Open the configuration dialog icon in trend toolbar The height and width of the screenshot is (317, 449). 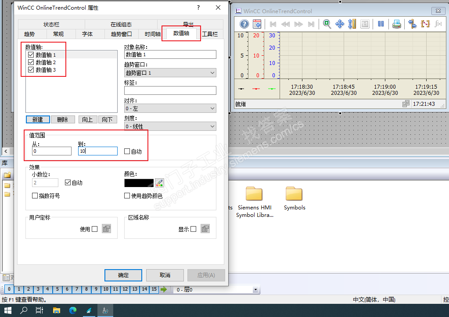click(257, 24)
